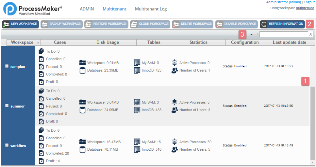Click the Logout link
This screenshot has height=167, width=316.
pos(309,2)
